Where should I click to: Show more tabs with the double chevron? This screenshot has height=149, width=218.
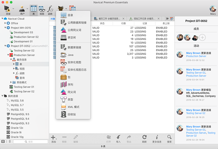pyautogui.click(x=167, y=18)
